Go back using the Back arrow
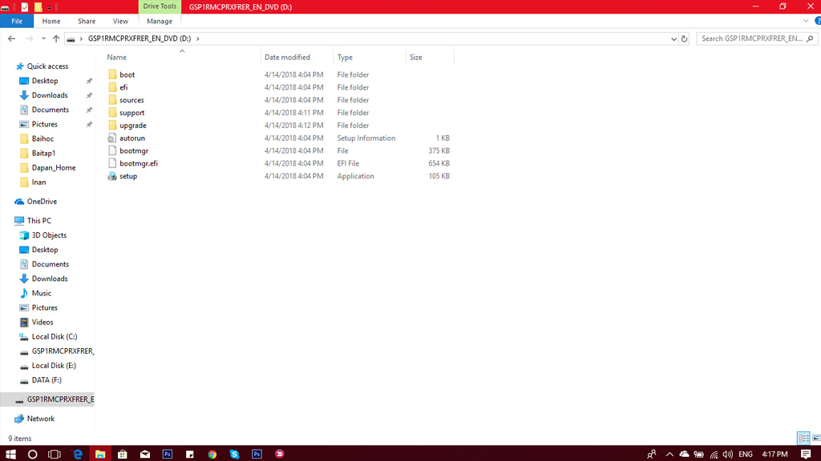Screen dimensions: 821x461 click(x=11, y=38)
